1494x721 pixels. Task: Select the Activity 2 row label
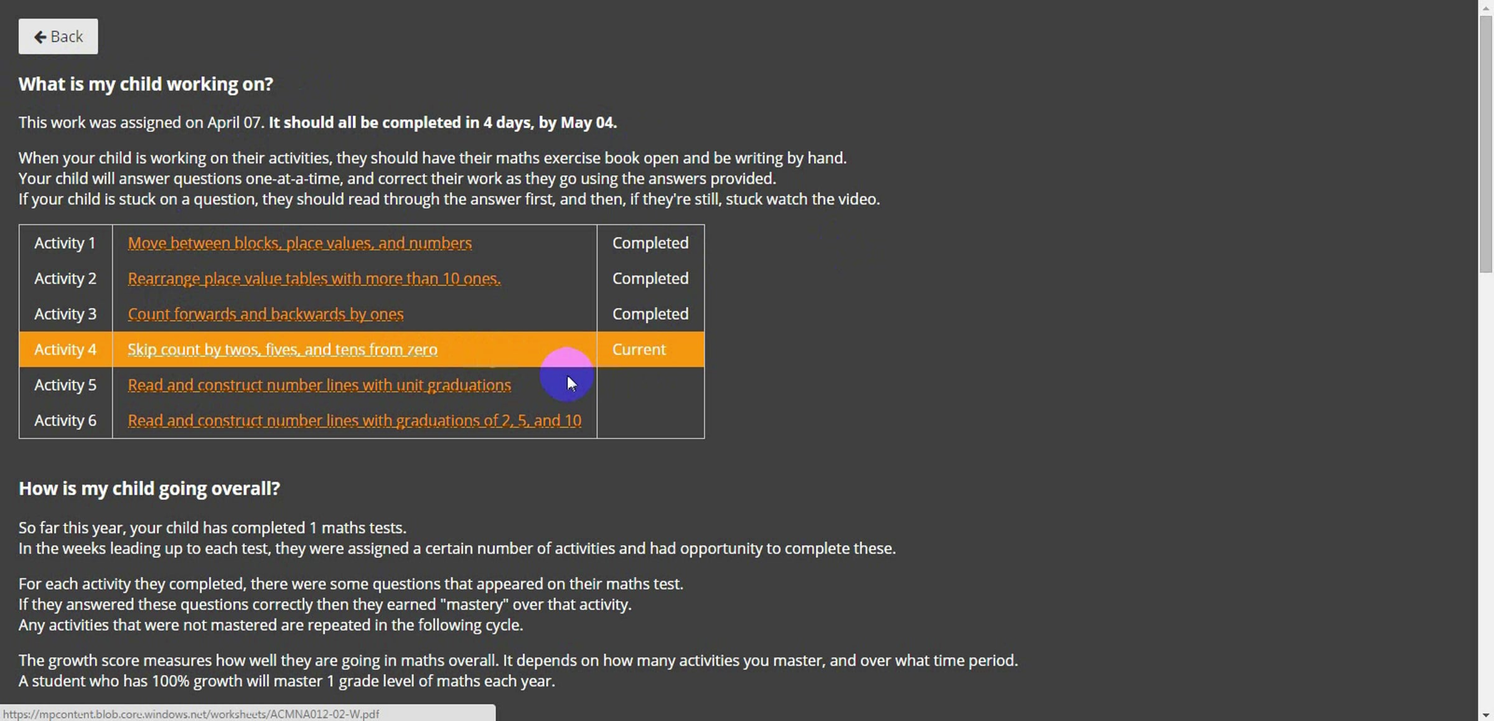(x=65, y=278)
